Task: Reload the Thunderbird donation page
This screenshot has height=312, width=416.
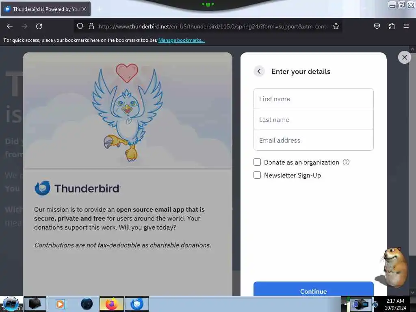Action: 39,26
